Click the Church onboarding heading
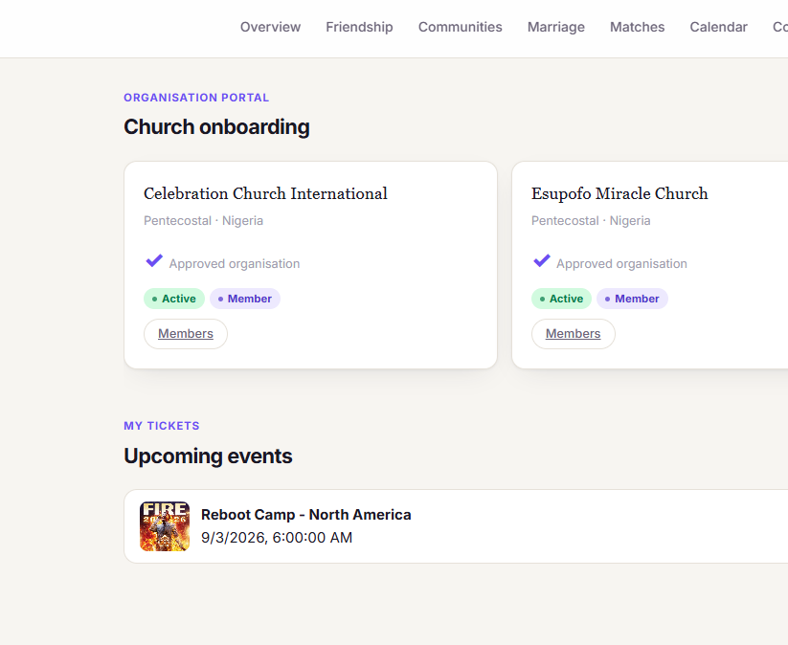 coord(216,127)
